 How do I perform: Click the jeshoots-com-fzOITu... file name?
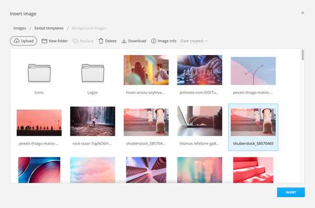click(199, 92)
